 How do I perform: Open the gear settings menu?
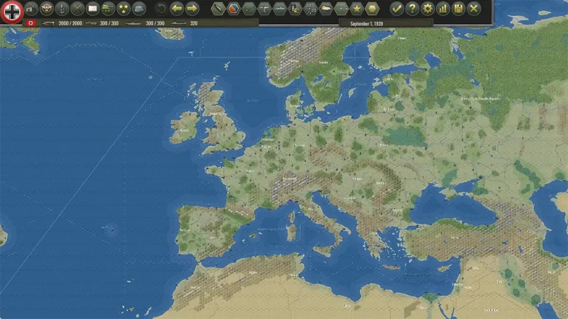tap(427, 9)
